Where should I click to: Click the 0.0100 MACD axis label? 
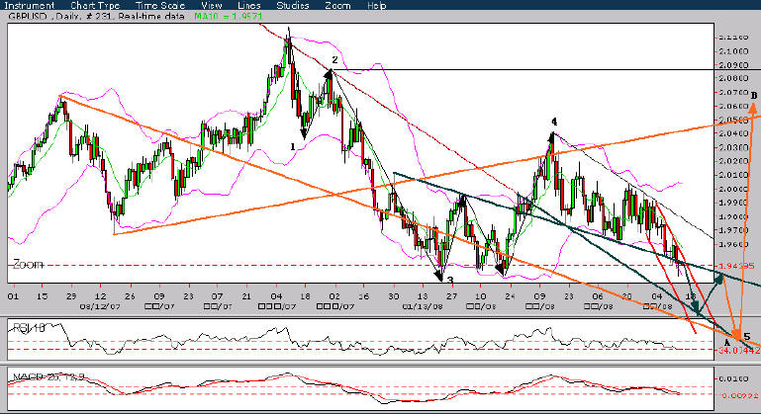tap(733, 378)
